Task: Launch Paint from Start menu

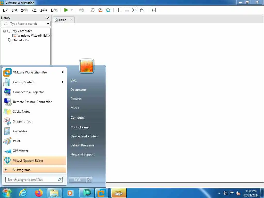Action: tap(35, 141)
